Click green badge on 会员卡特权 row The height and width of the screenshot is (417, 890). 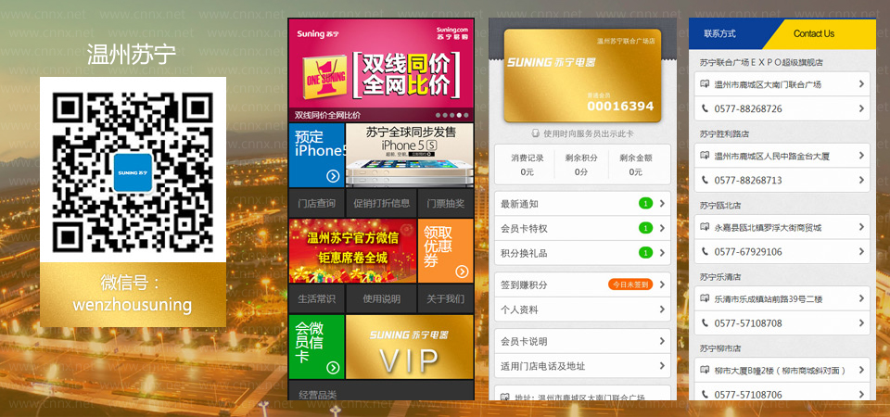[x=645, y=228]
